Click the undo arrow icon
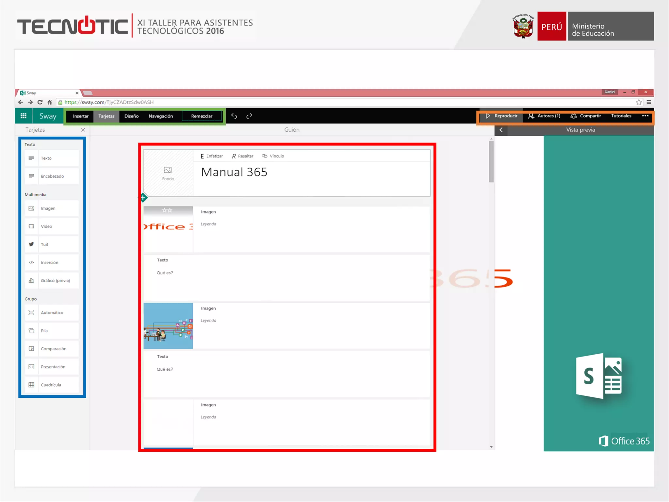Image resolution: width=669 pixels, height=502 pixels. pos(234,116)
